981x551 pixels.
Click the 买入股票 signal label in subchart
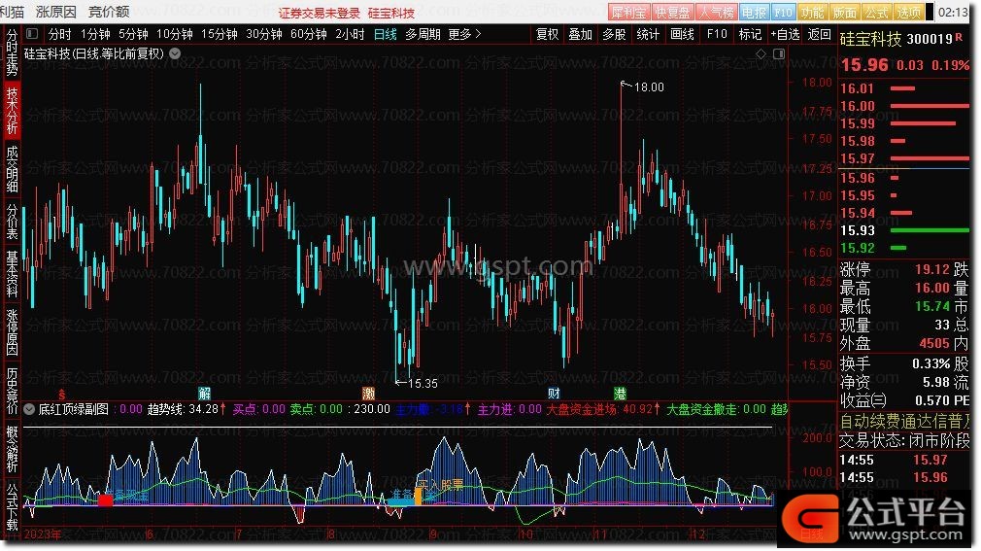pyautogui.click(x=442, y=485)
